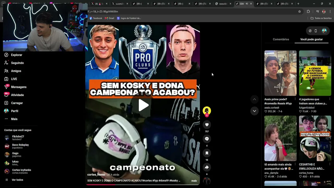Click the futgenfutebol author name

[x=307, y=108]
